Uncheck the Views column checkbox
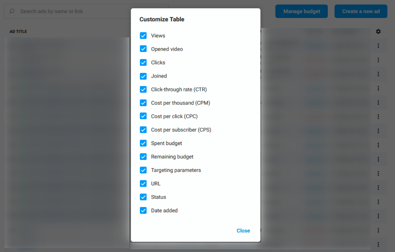 143,36
